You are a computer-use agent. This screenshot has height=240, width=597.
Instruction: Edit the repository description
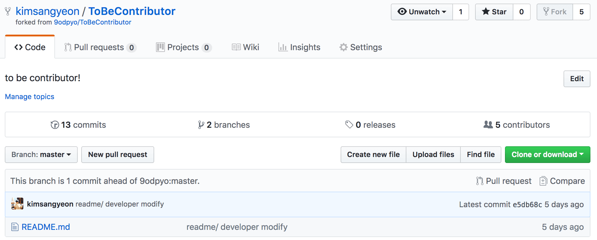click(577, 79)
